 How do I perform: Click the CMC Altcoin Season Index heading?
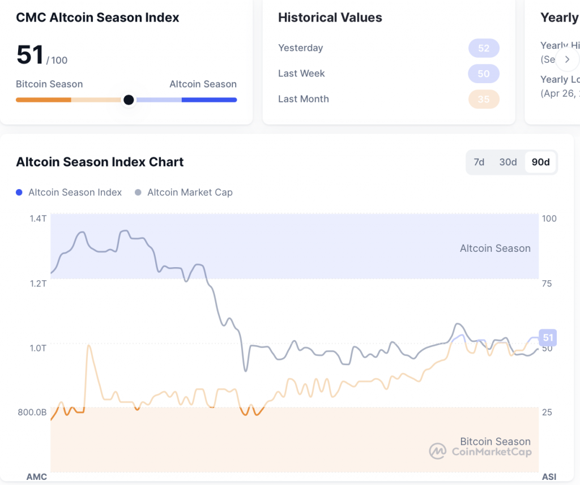click(97, 18)
